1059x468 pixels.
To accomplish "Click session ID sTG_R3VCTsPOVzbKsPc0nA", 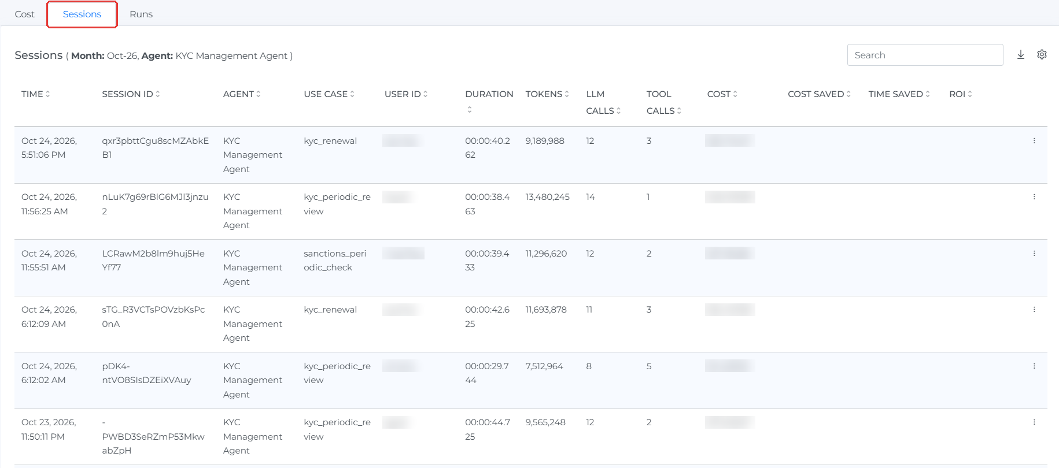I will [153, 317].
